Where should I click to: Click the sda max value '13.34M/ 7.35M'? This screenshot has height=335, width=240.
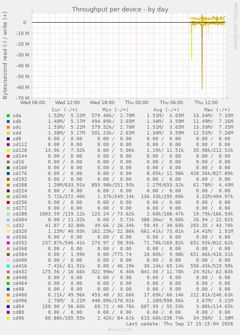pyautogui.click(x=213, y=116)
